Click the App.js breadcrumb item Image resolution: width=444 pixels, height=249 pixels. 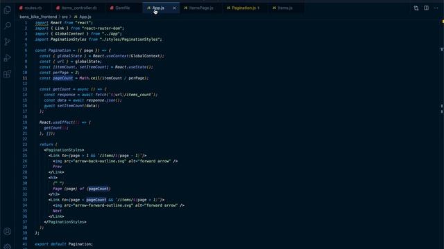click(85, 17)
